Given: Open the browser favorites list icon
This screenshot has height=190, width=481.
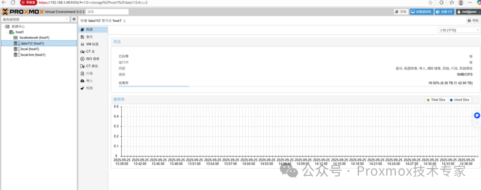Looking at the screenshot, I should 452,3.
